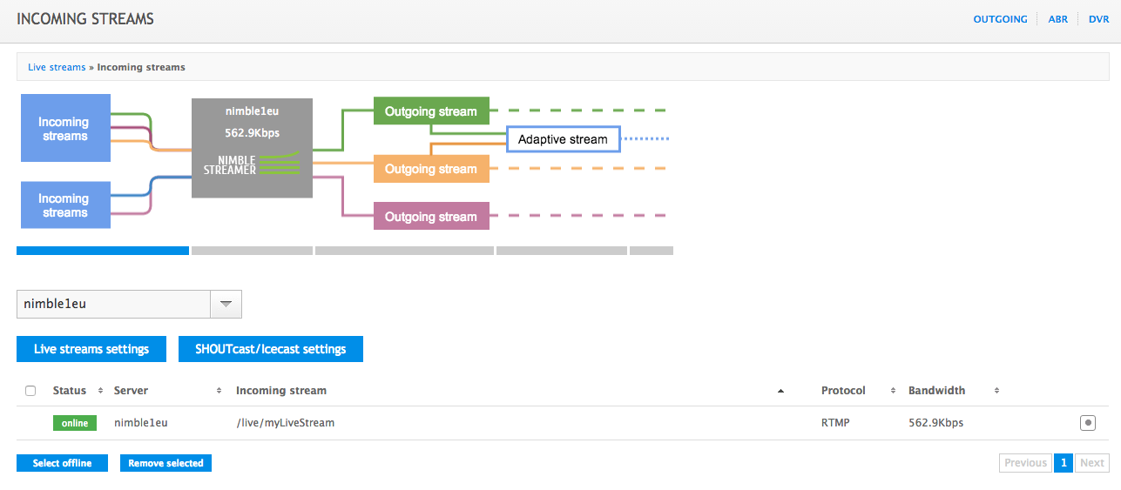Image resolution: width=1121 pixels, height=490 pixels.
Task: Sort table by Incoming stream column
Action: (x=509, y=391)
